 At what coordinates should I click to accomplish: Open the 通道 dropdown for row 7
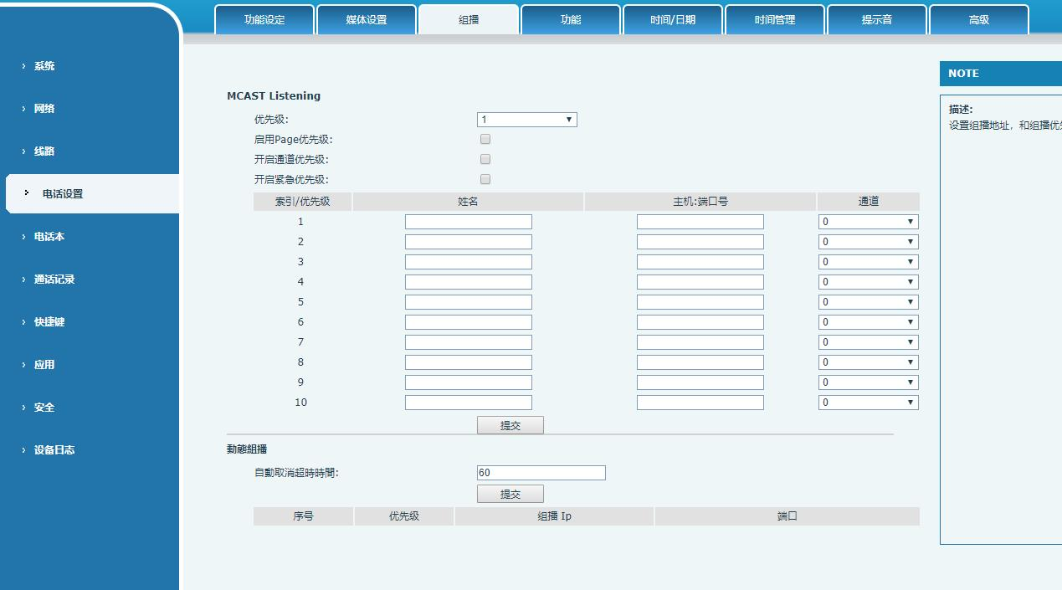869,342
